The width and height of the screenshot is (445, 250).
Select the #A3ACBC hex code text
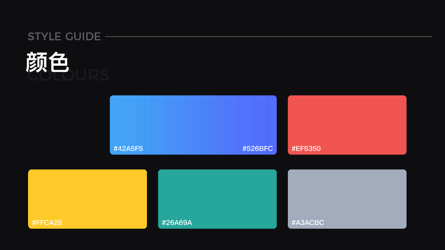pos(308,223)
